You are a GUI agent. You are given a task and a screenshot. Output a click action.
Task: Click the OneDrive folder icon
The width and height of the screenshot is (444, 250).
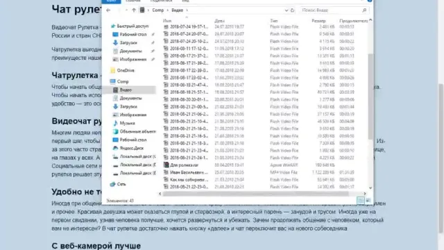(112, 70)
